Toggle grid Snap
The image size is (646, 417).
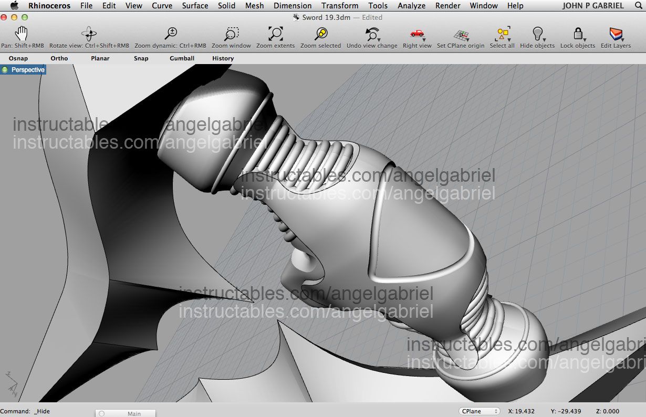pyautogui.click(x=141, y=58)
